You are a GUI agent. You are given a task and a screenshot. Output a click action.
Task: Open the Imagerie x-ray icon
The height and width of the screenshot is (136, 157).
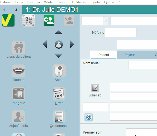click(19, 94)
